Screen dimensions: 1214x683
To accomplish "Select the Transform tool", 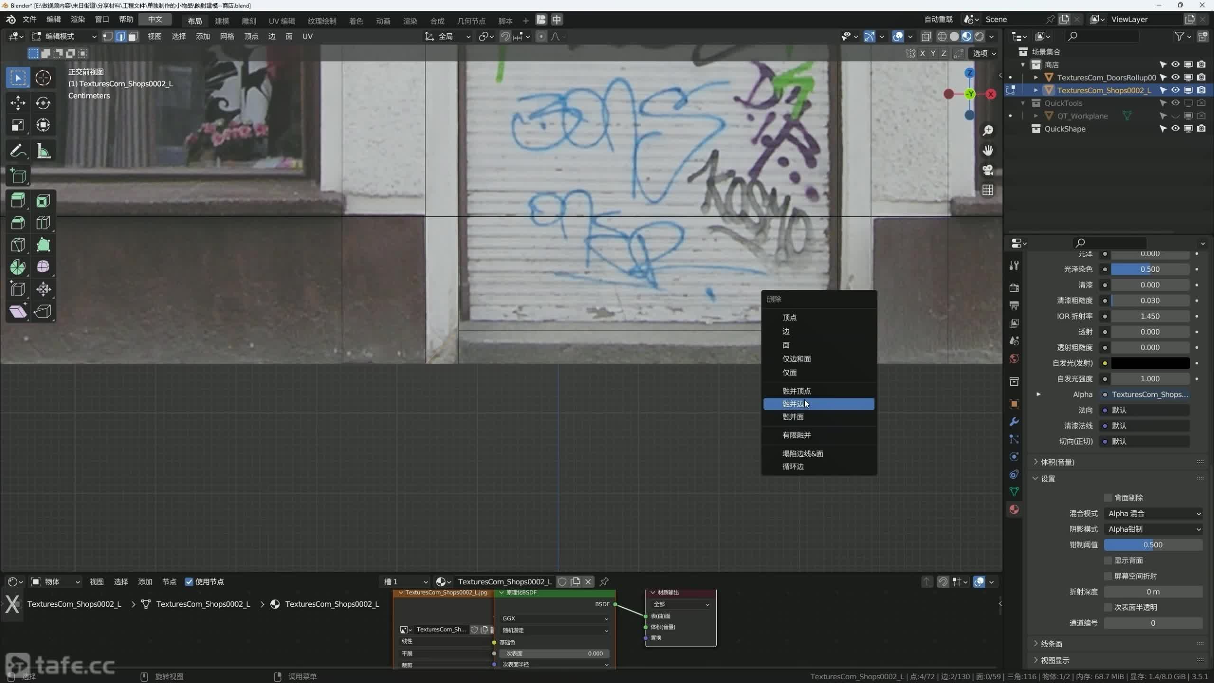I will [x=43, y=125].
